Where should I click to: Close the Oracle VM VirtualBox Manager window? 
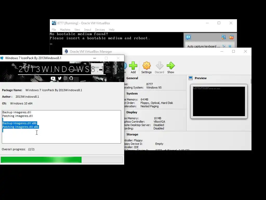[x=245, y=51]
